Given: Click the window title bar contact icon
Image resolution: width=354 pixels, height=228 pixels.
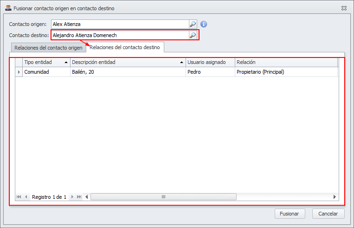Looking at the screenshot, I should coord(8,8).
